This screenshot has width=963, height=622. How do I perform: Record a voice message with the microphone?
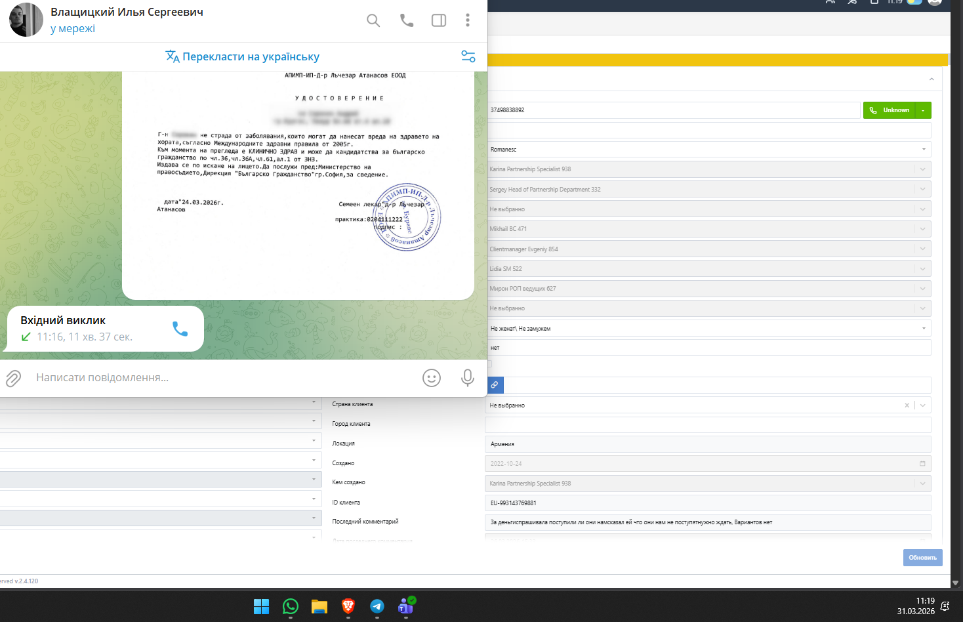tap(468, 378)
